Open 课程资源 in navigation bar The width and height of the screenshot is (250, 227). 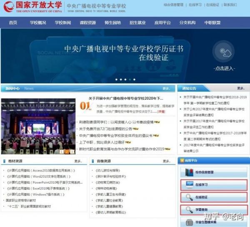click(88, 23)
